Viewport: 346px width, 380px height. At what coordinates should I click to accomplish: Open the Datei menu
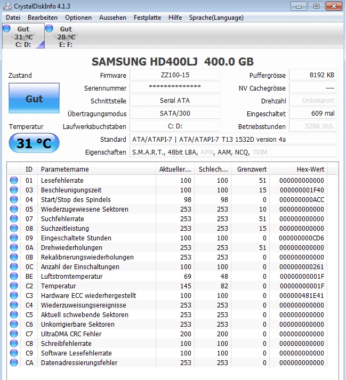[13, 18]
